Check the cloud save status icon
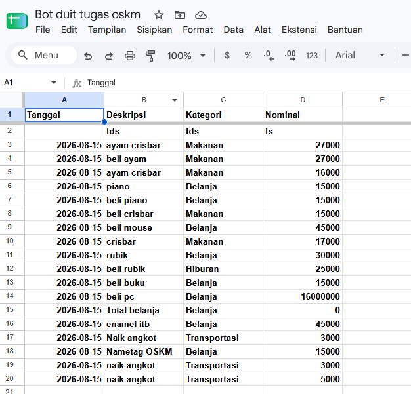The height and width of the screenshot is (394, 411). 201,15
